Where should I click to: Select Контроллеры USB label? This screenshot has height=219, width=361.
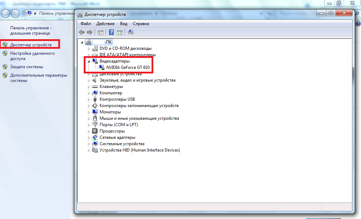click(117, 99)
